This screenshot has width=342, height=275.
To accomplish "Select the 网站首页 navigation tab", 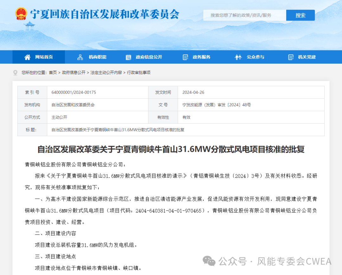I will (x=38, y=57).
